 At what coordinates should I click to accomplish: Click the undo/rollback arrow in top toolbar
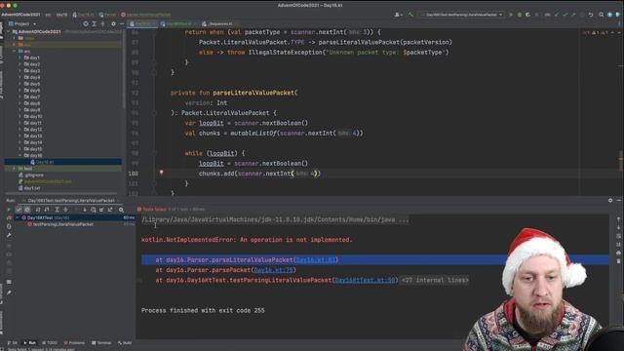pyautogui.click(x=591, y=15)
